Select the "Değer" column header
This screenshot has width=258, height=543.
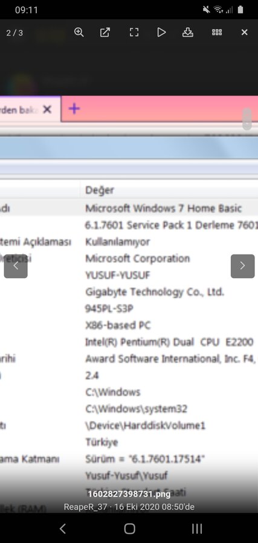coord(100,190)
